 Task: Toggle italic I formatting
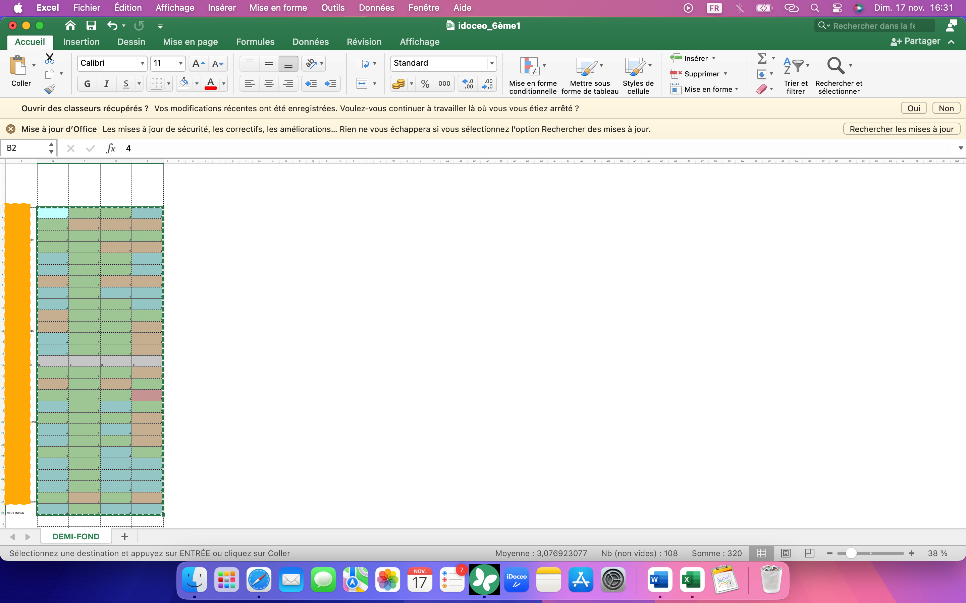[x=106, y=84]
